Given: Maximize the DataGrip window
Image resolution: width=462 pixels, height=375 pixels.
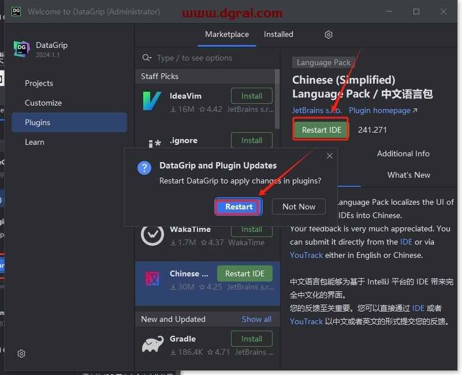Looking at the screenshot, I should click(x=416, y=12).
